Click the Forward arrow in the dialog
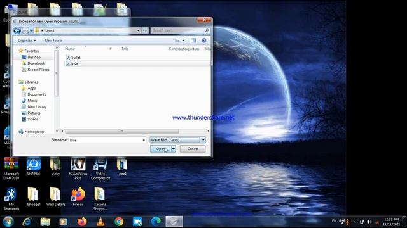The image size is (407, 228). 25,30
